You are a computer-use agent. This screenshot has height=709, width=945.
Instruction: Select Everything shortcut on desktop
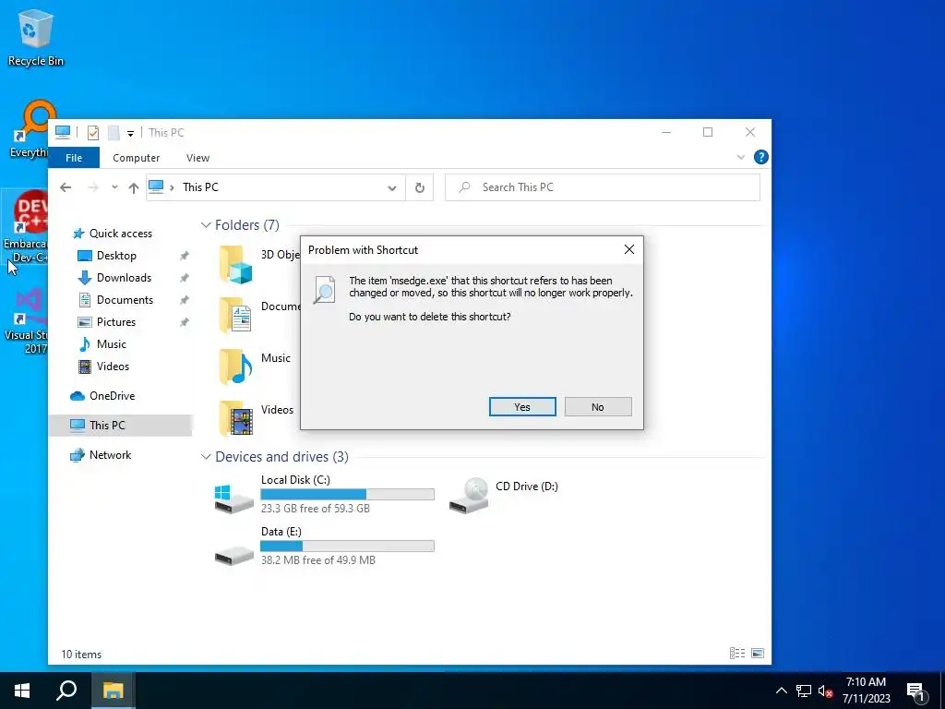click(29, 129)
